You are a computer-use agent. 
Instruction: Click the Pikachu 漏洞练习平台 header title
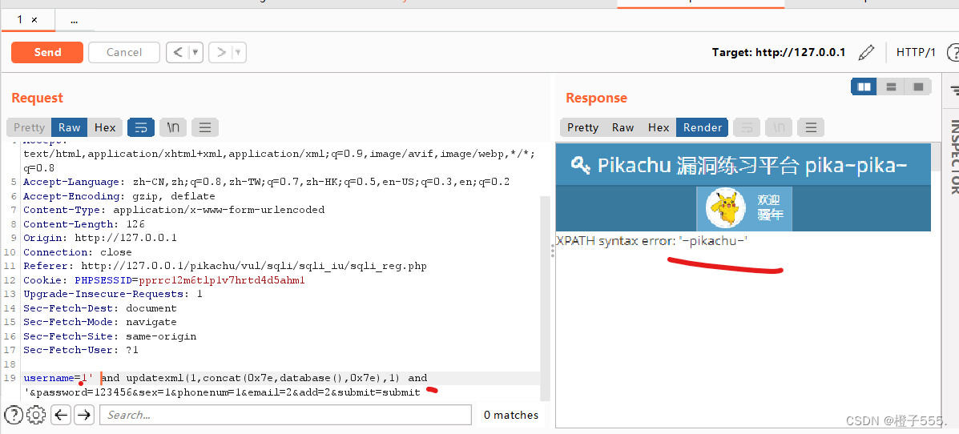pos(751,165)
